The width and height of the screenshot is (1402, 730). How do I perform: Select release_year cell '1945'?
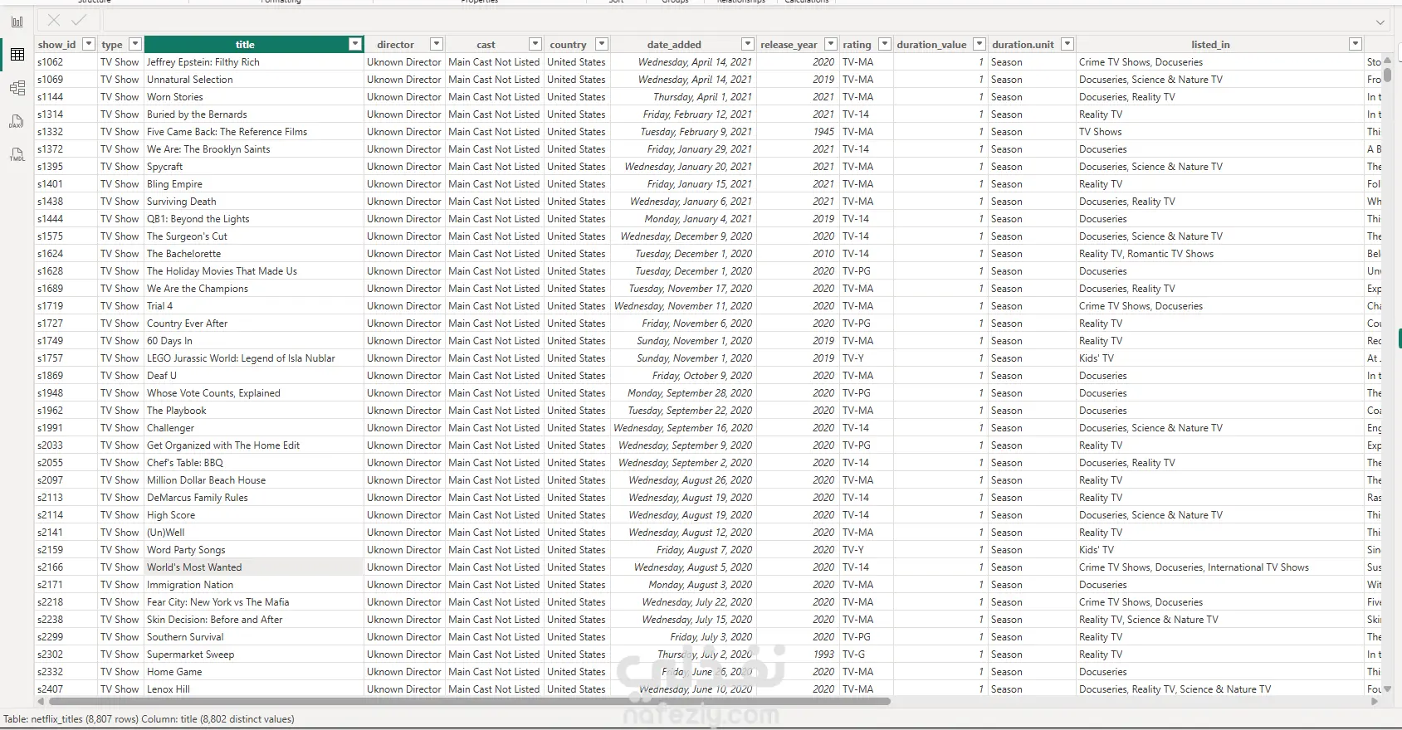click(x=798, y=132)
